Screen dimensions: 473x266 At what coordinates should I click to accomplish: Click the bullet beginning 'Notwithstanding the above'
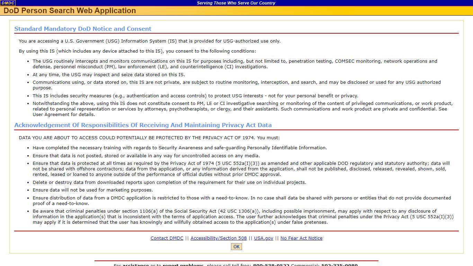(242, 109)
